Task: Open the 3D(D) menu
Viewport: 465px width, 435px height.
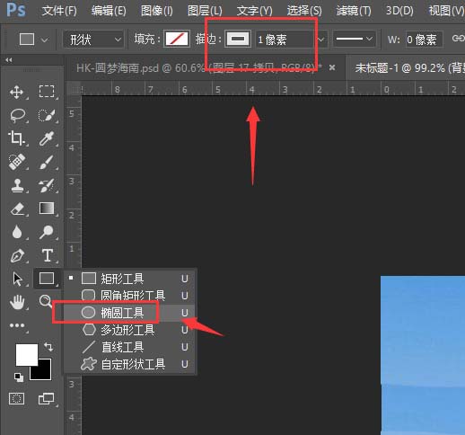Action: coord(399,11)
